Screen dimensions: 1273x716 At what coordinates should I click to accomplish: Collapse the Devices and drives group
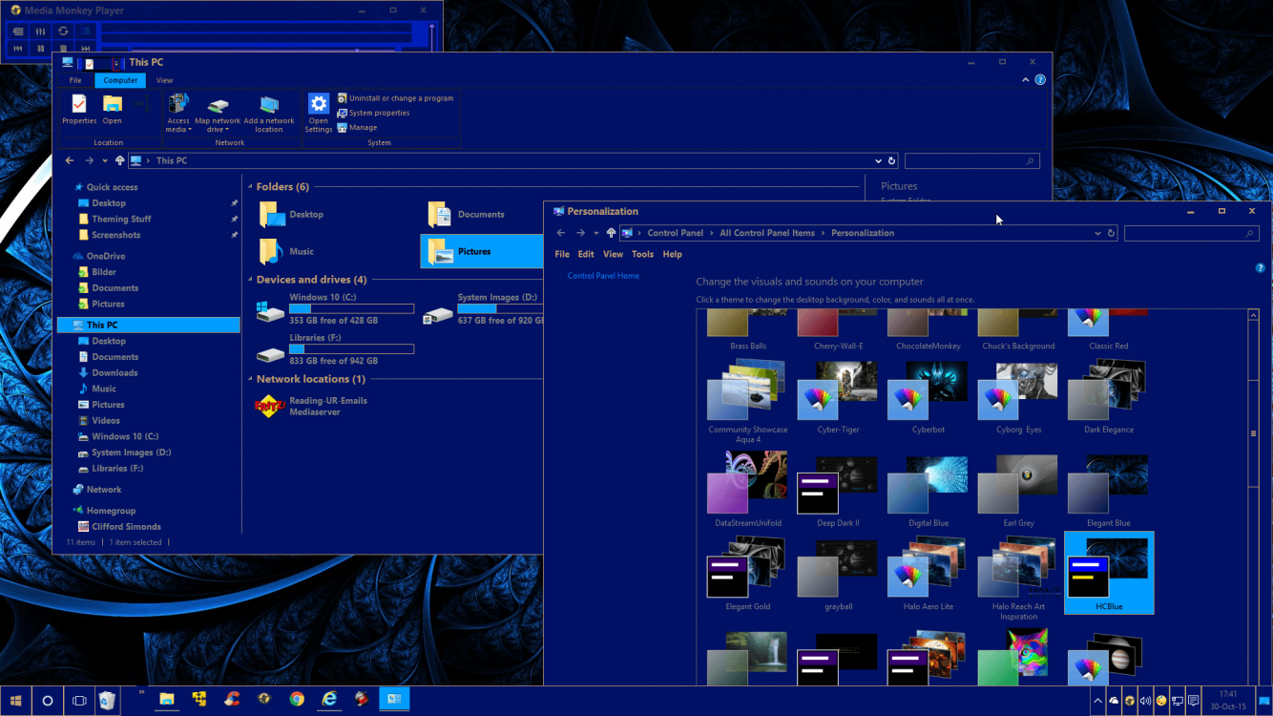click(250, 280)
